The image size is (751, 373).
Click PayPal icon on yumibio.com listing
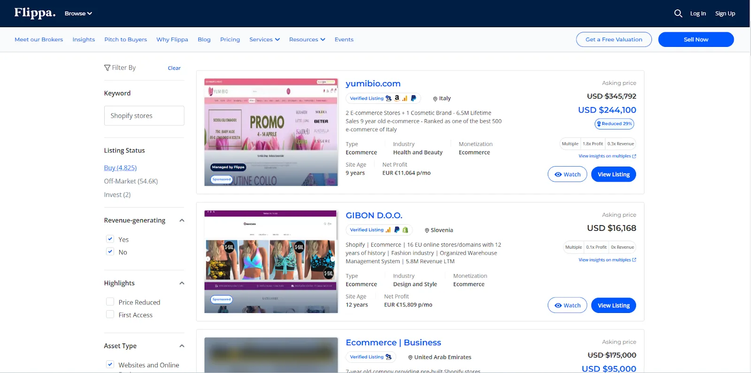[x=413, y=98]
